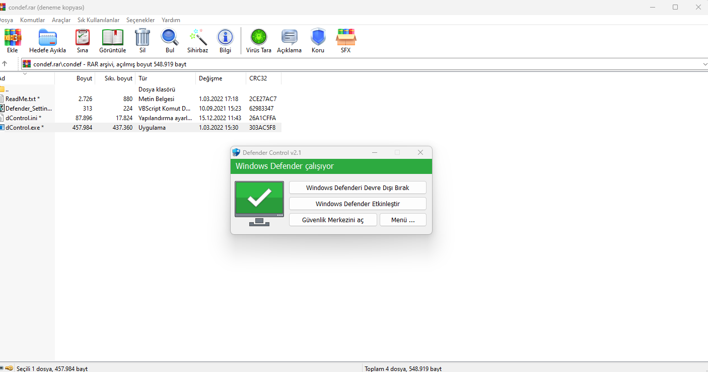Click the CRC32 value 62983347

(x=262, y=109)
